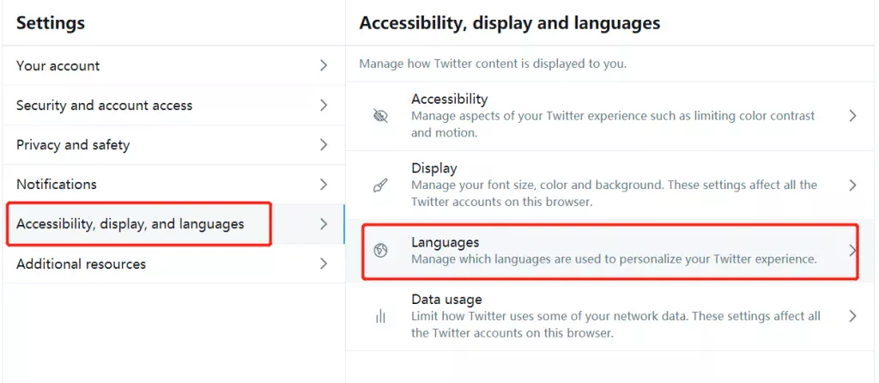Click the Accessibility crossed-eye icon

tap(381, 116)
